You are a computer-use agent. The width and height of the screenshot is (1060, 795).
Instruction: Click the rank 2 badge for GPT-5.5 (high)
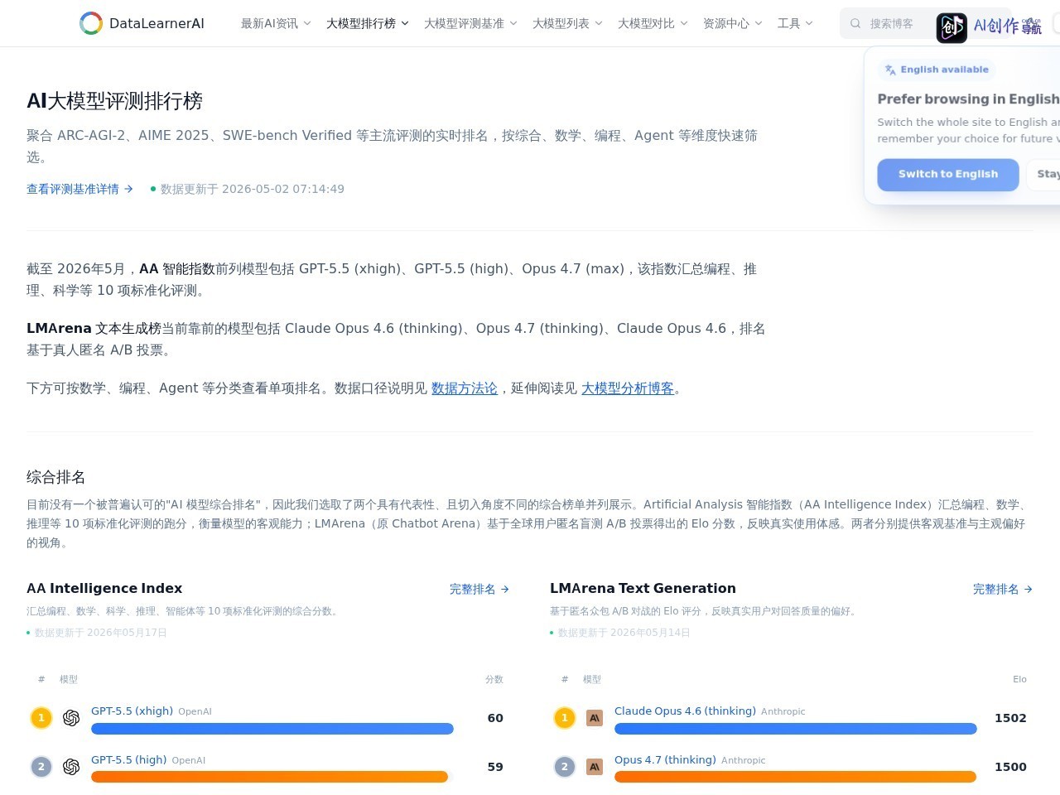[41, 767]
